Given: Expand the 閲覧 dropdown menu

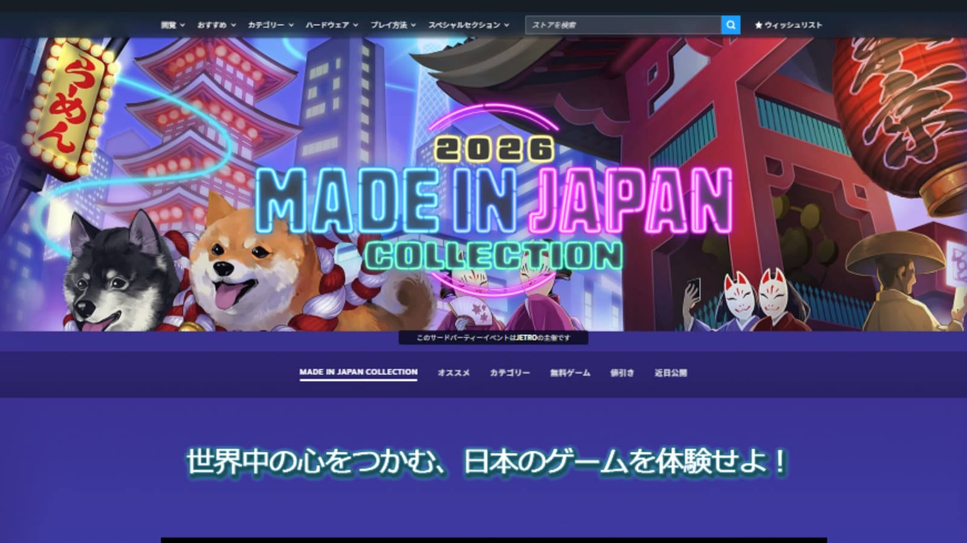Looking at the screenshot, I should [x=172, y=25].
